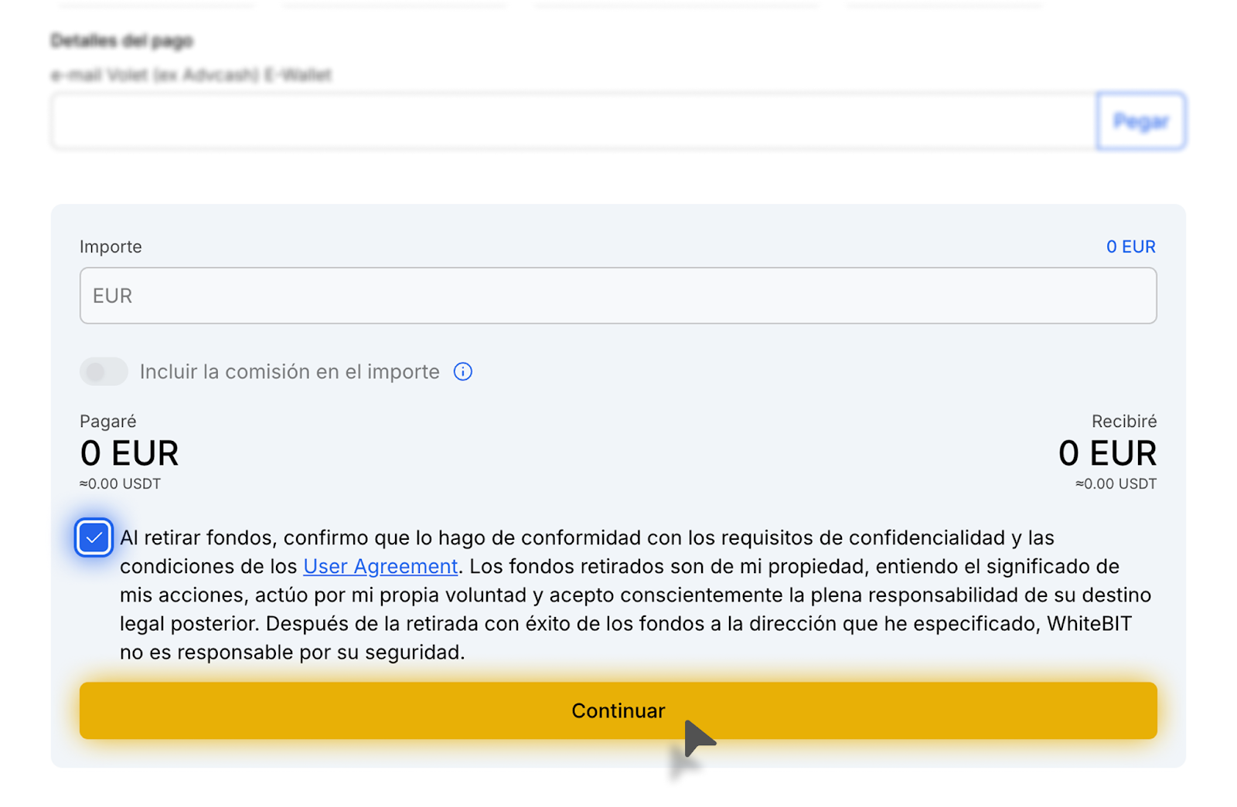Screen dimensions: 1237x807
Task: Click the Recibiré label
Action: (1124, 421)
